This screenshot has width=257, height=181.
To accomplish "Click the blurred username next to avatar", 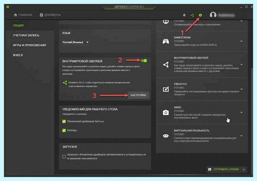I will 226,15.
